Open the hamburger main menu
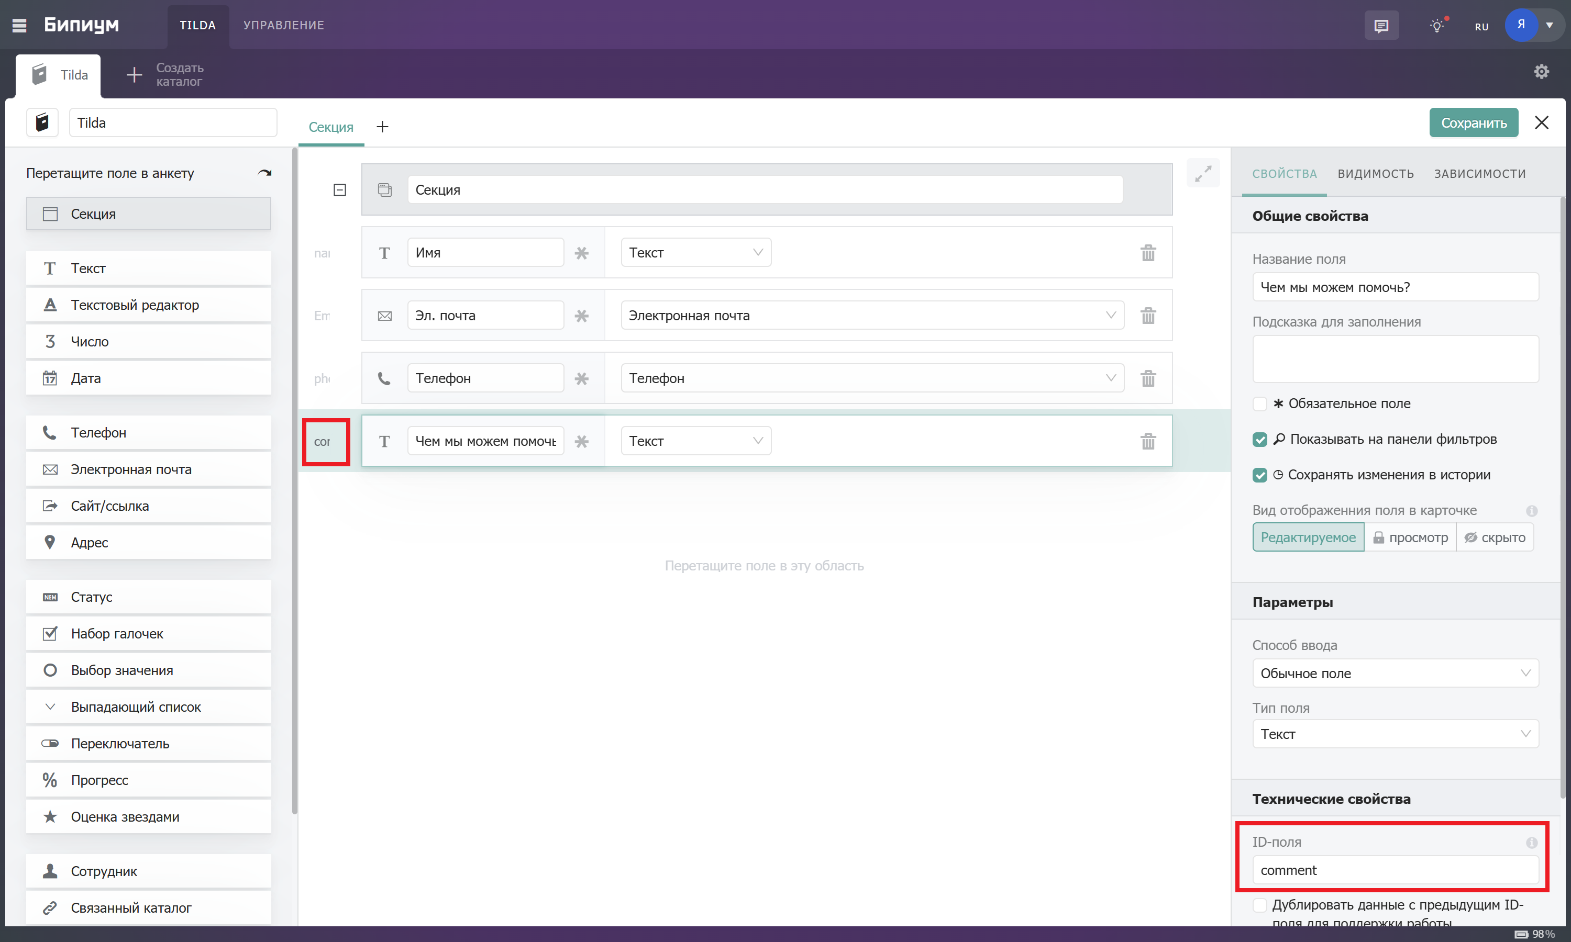This screenshot has width=1571, height=942. click(x=19, y=26)
